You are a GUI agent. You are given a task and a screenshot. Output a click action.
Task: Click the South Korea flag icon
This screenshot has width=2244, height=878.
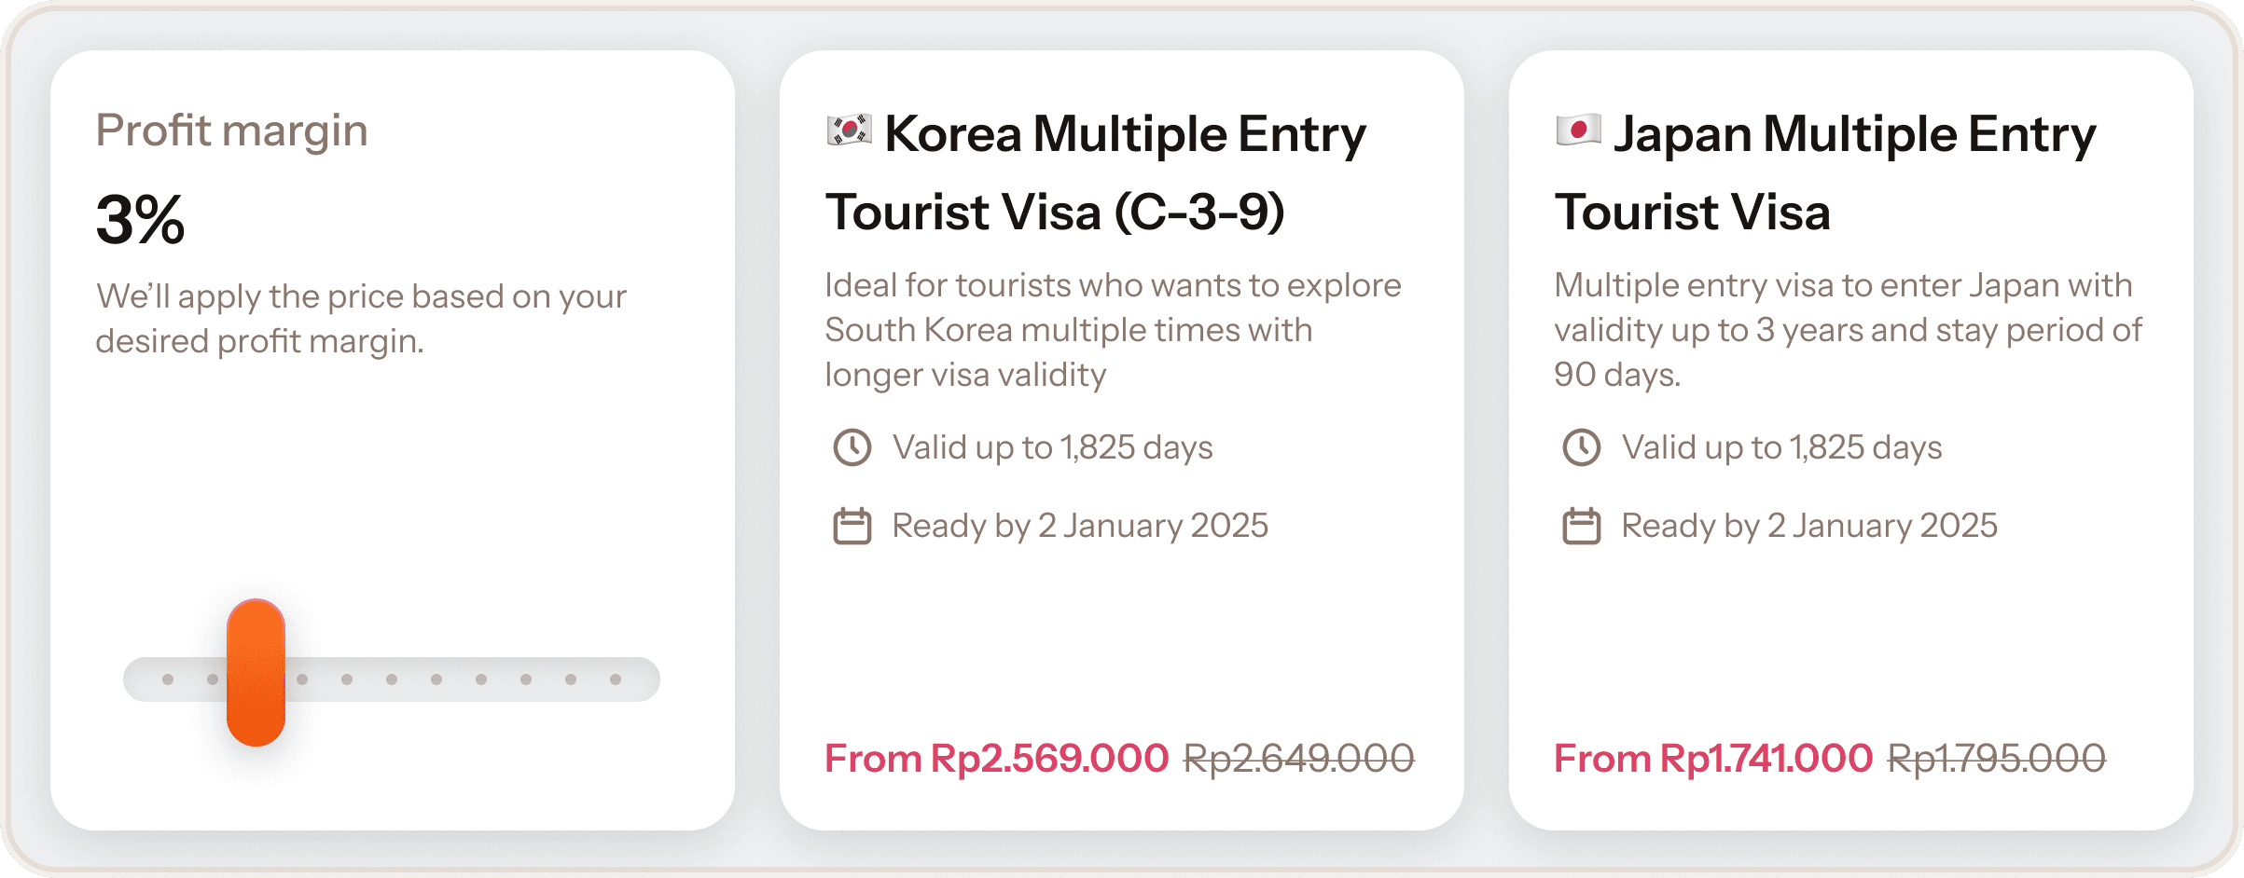click(849, 130)
